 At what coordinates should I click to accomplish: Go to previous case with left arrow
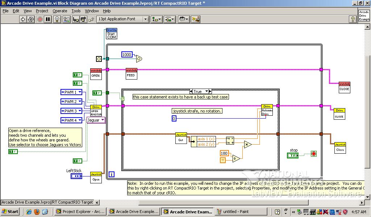(191, 91)
